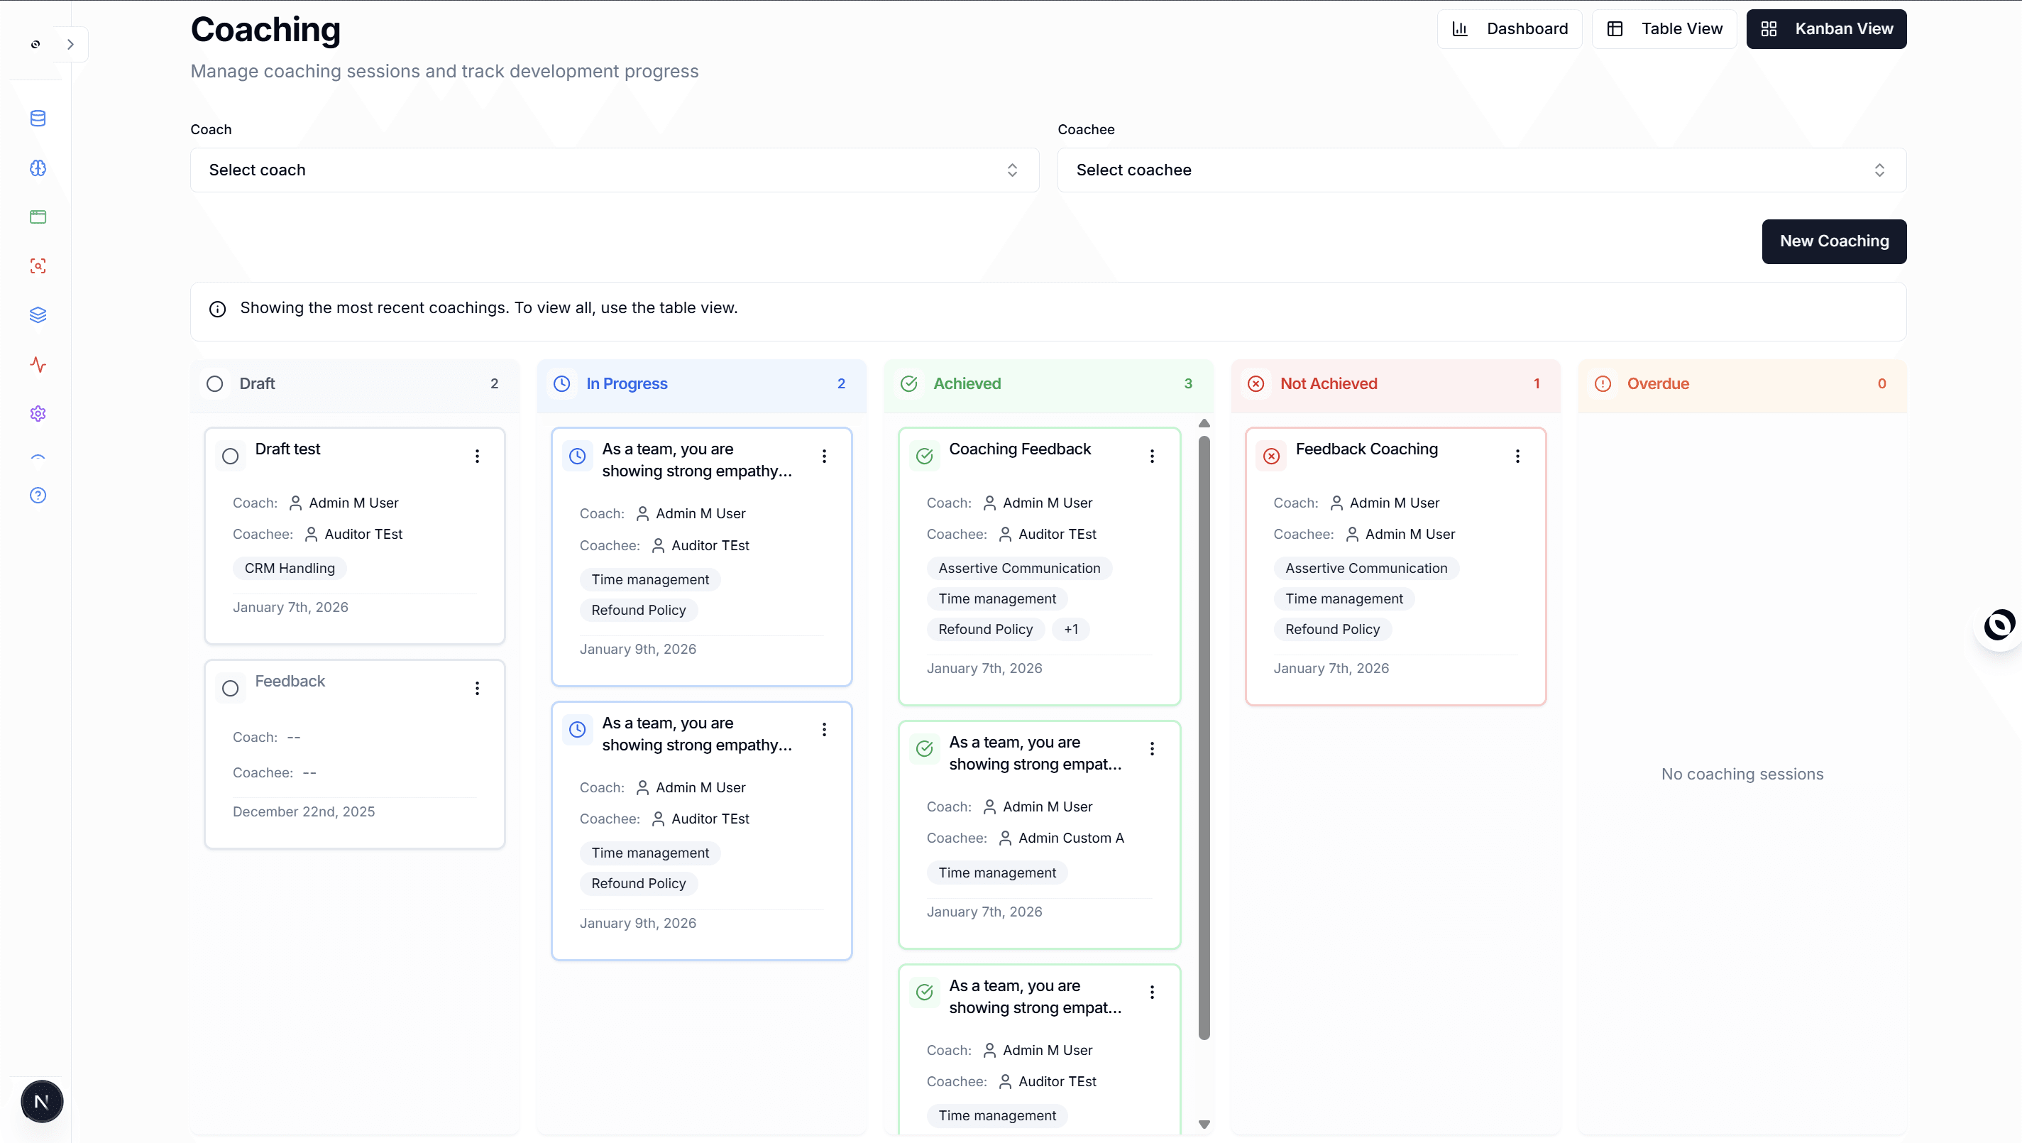This screenshot has height=1143, width=2022.
Task: Click the New Coaching button
Action: coord(1834,241)
